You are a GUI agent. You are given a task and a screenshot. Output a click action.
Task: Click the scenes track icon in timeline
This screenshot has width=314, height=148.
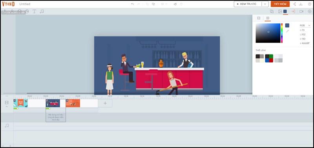click(x=7, y=103)
